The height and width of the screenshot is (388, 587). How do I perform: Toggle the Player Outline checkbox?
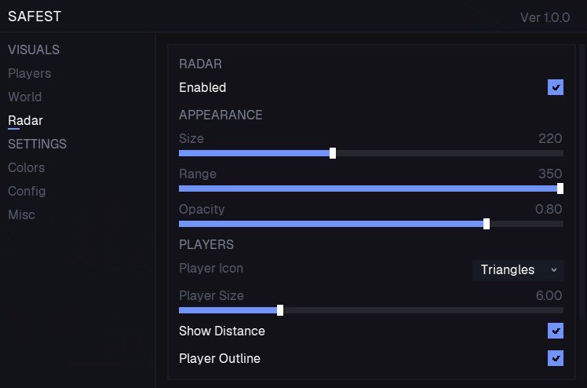(556, 358)
